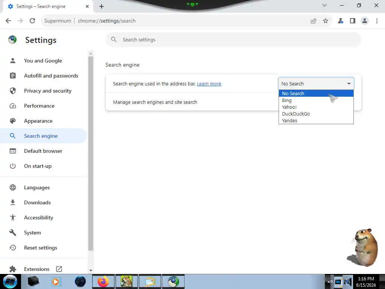385x289 pixels.
Task: Open the black box taskbar icon
Action: pos(33,281)
